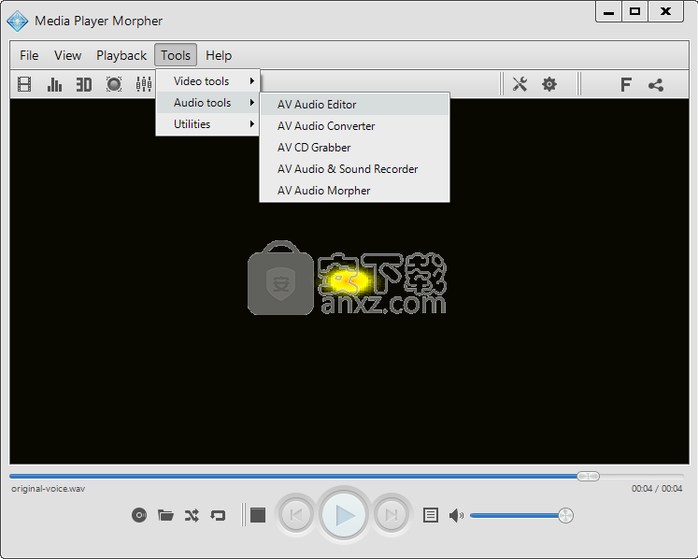This screenshot has width=698, height=559.
Task: Toggle the 3D effect icon
Action: click(84, 84)
